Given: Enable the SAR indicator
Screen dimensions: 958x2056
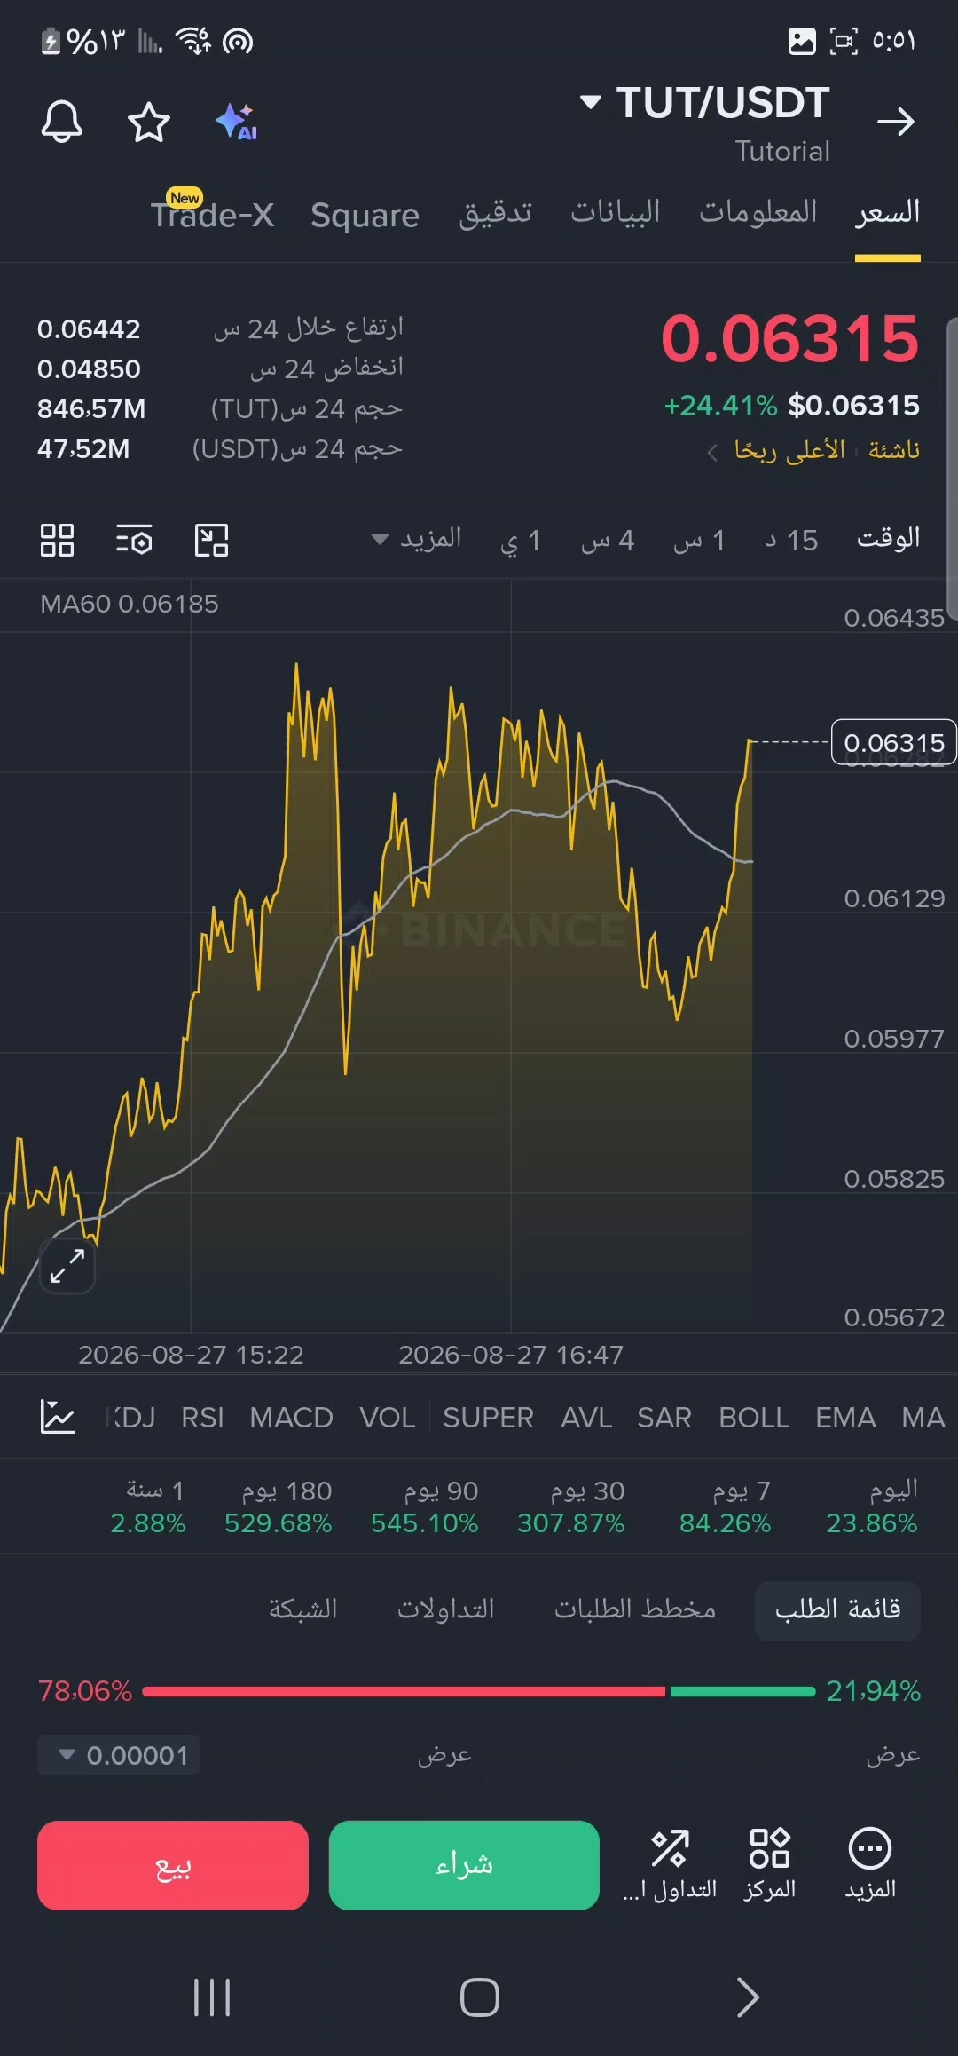Looking at the screenshot, I should (x=664, y=1418).
